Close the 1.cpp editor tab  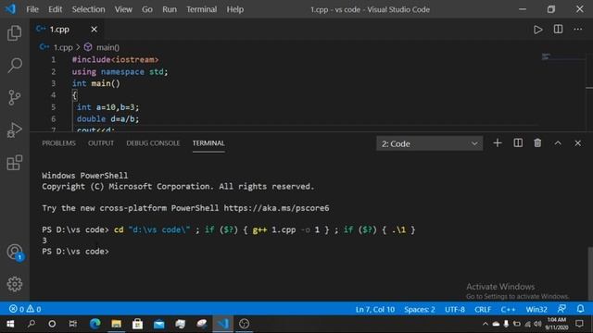[94, 29]
